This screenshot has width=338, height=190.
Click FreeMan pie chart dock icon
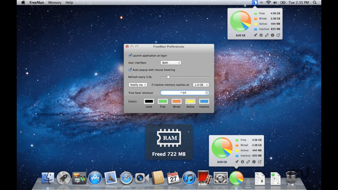pos(236,178)
